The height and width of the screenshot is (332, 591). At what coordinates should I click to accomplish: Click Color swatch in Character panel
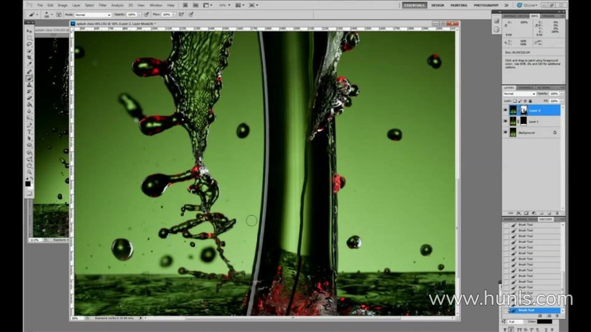(x=544, y=322)
